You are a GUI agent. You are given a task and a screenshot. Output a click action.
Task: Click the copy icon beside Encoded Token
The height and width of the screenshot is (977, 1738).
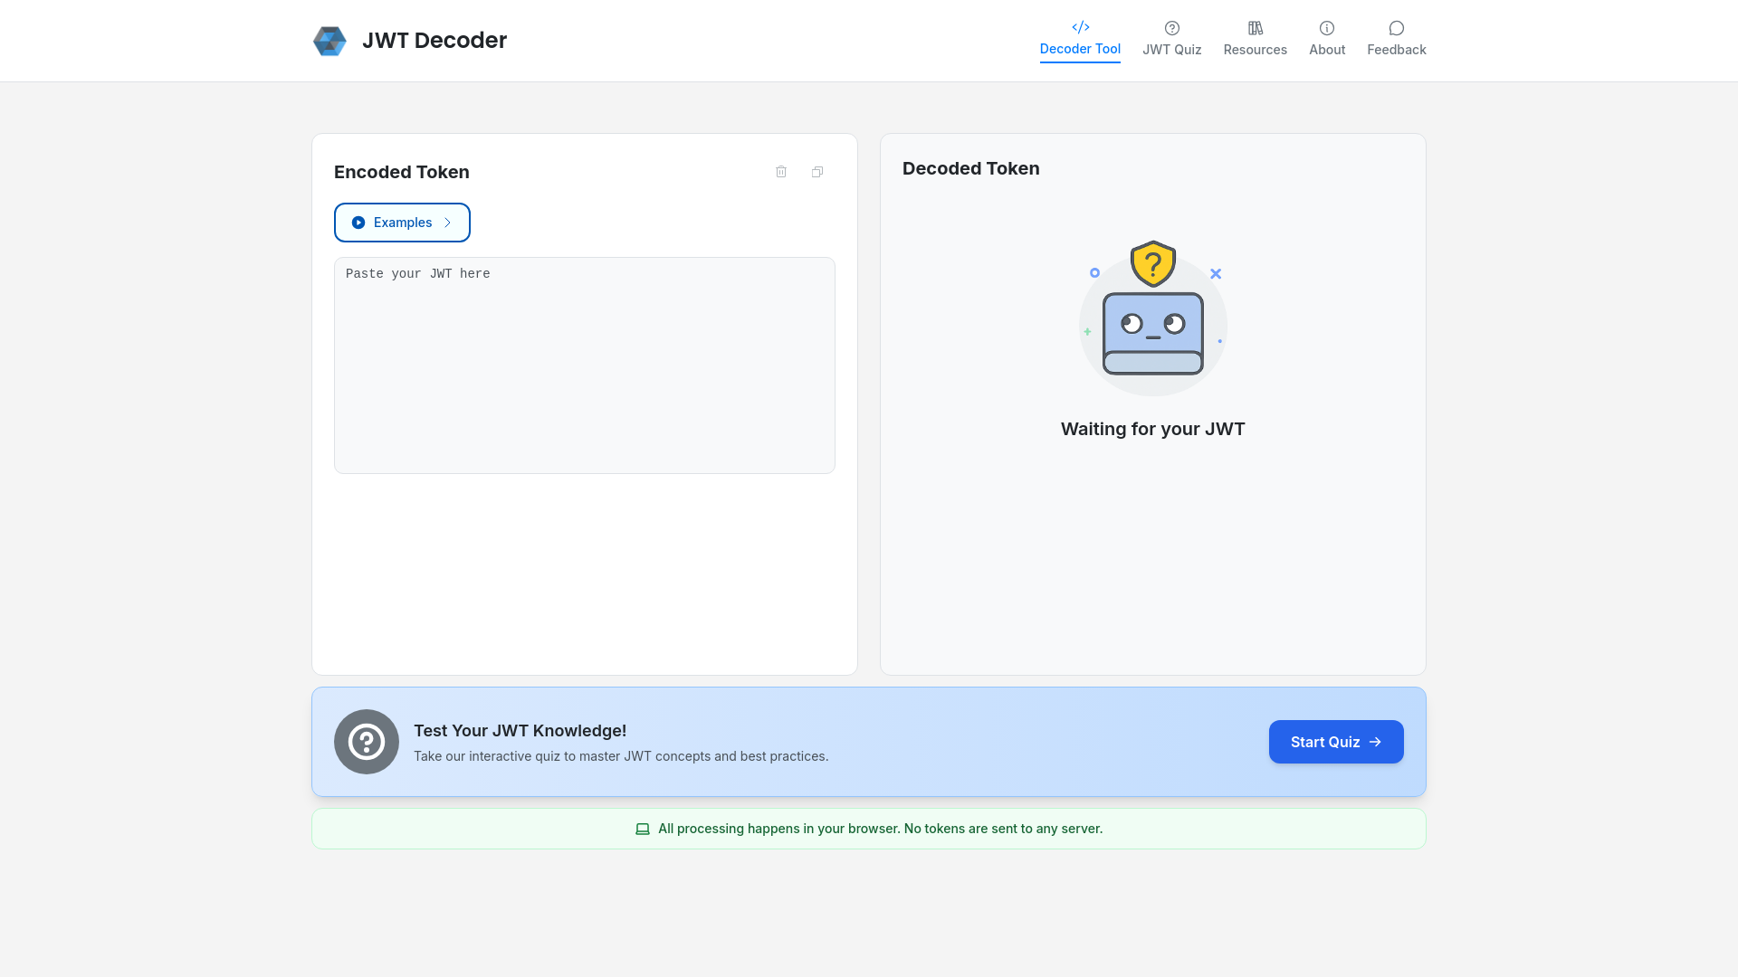817,172
